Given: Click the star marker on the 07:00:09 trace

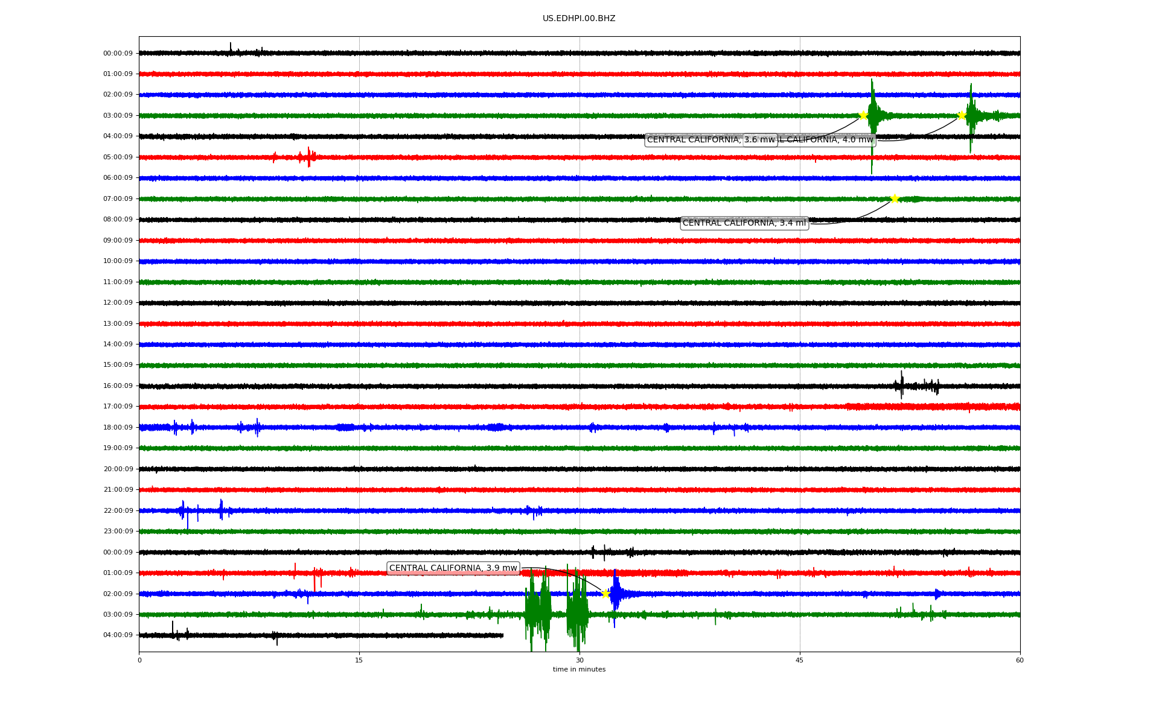Looking at the screenshot, I should click(895, 198).
